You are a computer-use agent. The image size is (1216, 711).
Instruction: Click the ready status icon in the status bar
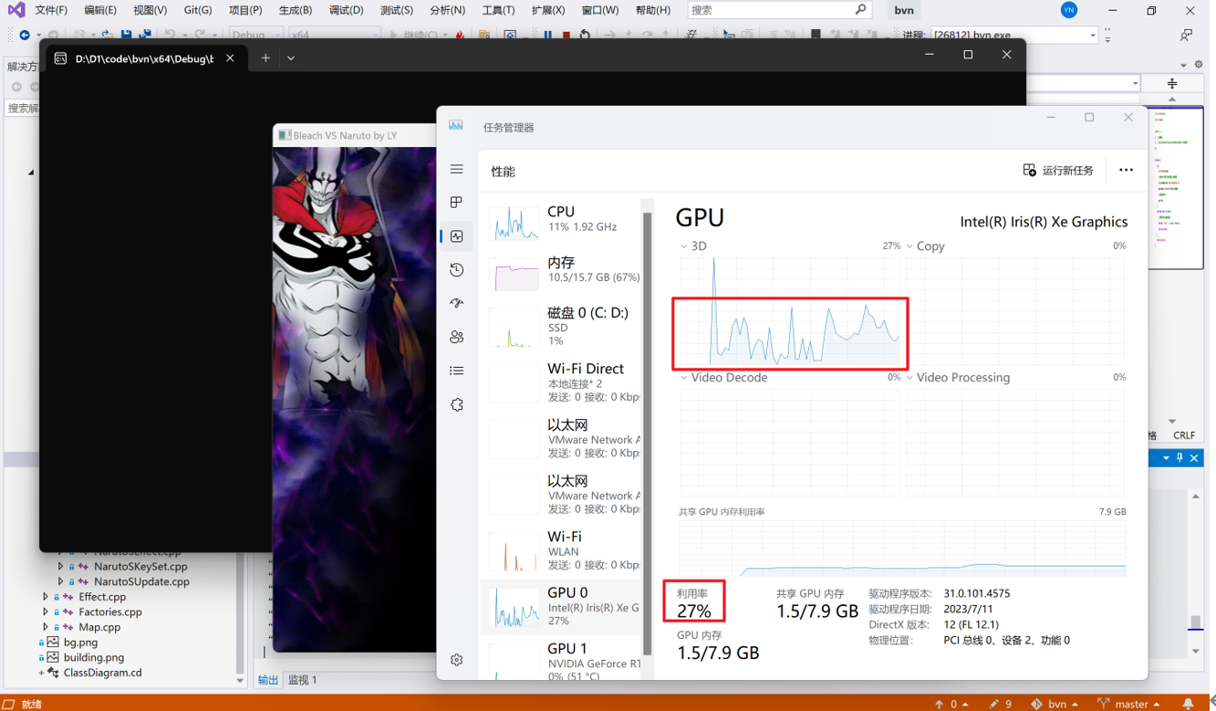(9, 704)
